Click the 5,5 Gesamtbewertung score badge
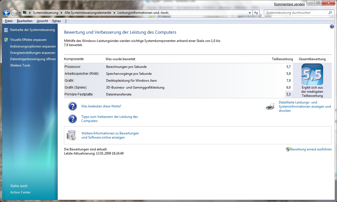Viewport: 337px width, 202px height. [312, 74]
